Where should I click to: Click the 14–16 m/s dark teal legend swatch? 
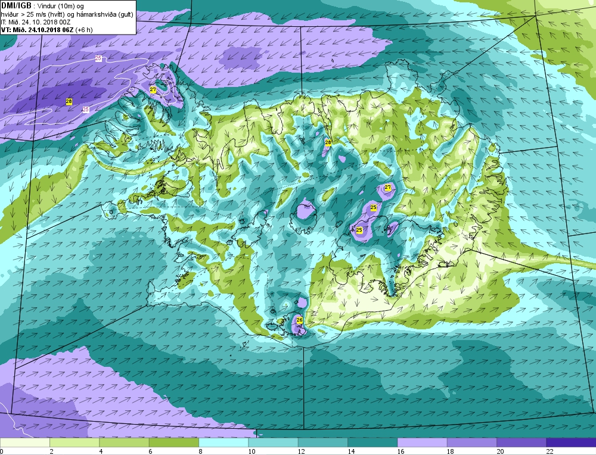pos(372,442)
